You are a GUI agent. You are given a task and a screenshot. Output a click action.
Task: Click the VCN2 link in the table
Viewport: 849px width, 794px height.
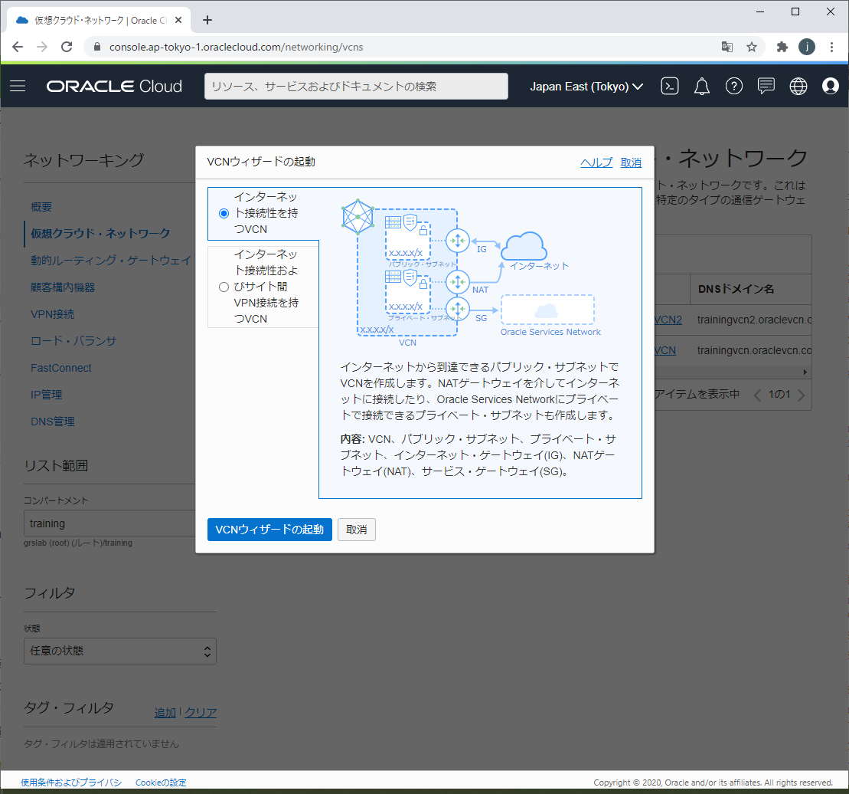(668, 320)
